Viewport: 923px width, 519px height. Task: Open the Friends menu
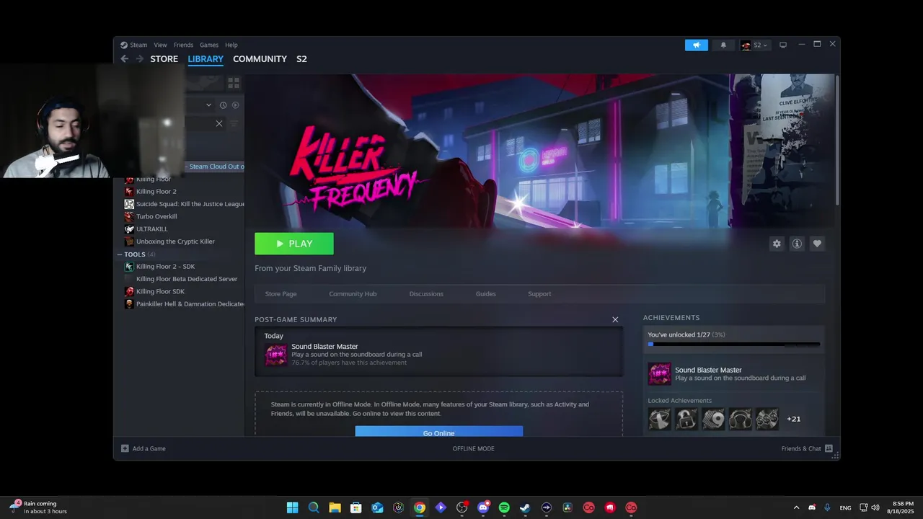[183, 45]
